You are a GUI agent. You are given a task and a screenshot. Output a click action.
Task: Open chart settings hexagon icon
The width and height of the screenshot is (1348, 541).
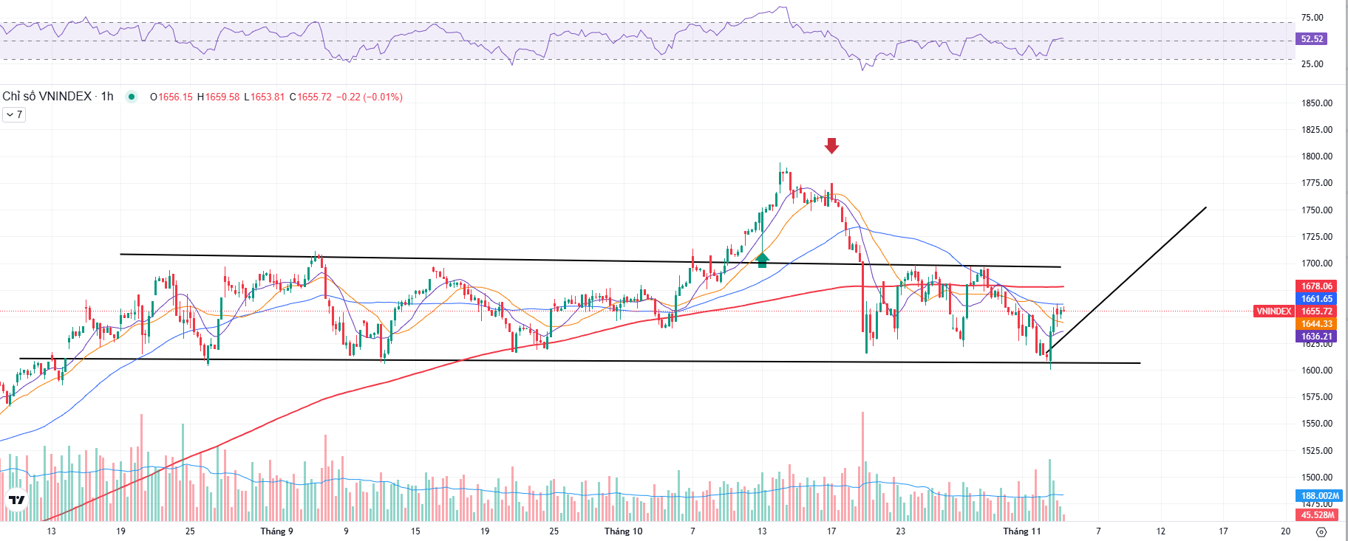[1321, 531]
